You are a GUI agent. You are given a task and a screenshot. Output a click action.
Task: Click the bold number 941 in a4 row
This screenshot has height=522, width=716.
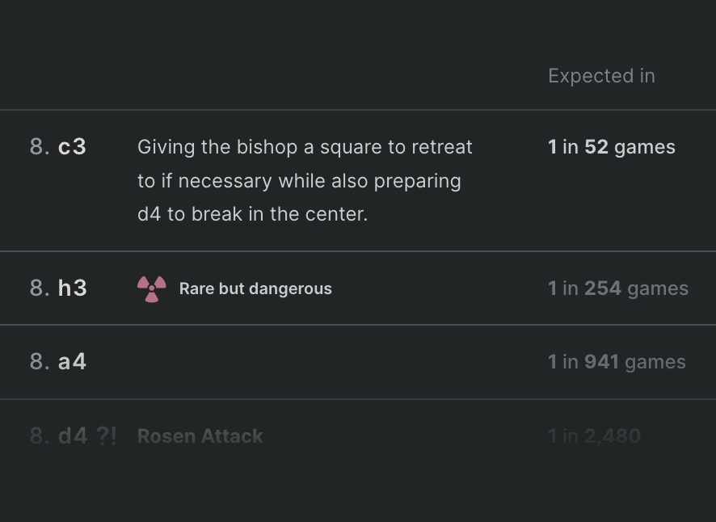602,362
